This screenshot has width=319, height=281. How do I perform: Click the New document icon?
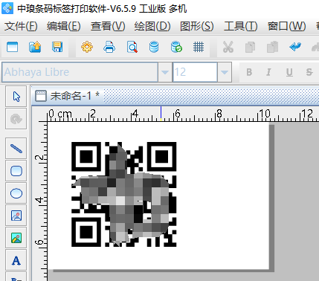pos(13,47)
